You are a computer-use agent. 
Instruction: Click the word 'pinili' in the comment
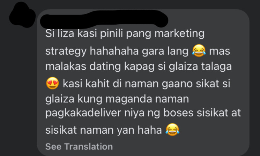tap(111, 34)
